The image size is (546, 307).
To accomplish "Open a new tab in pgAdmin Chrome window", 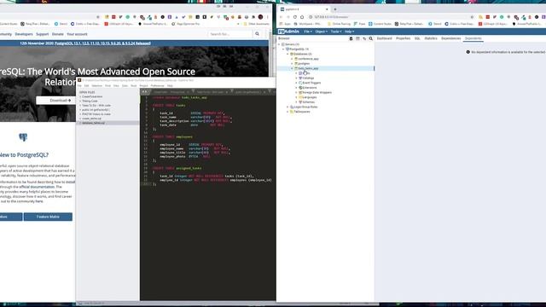I will click(x=335, y=9).
